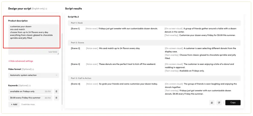Delete the 'available on Fridays only' keyword
This screenshot has width=253, height=116.
pyautogui.click(x=56, y=92)
